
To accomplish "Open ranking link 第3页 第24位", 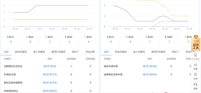I will click(150, 66).
